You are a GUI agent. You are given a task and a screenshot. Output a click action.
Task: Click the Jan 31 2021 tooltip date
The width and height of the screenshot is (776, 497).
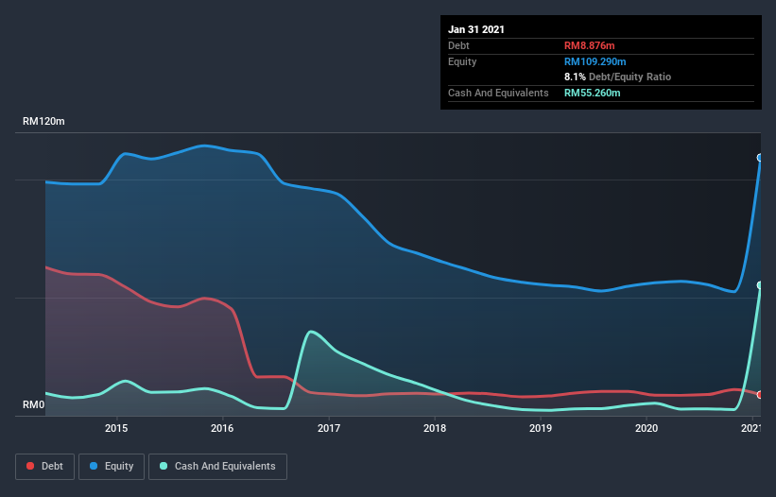[476, 29]
